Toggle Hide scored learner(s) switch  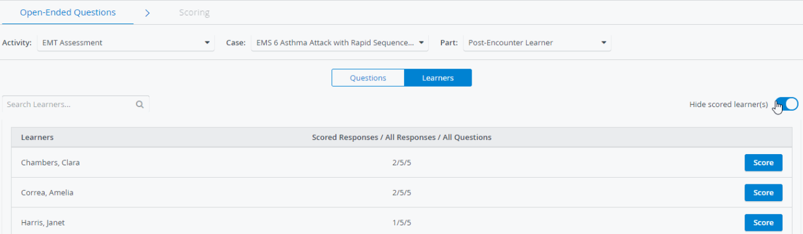click(x=786, y=104)
